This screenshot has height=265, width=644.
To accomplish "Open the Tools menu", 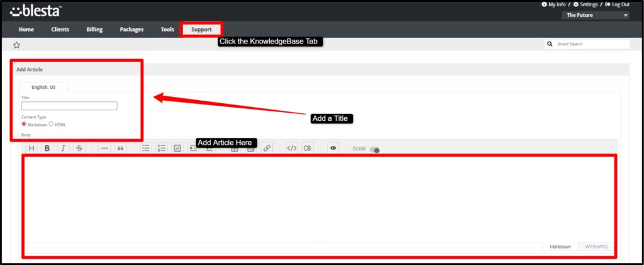I will pos(167,30).
